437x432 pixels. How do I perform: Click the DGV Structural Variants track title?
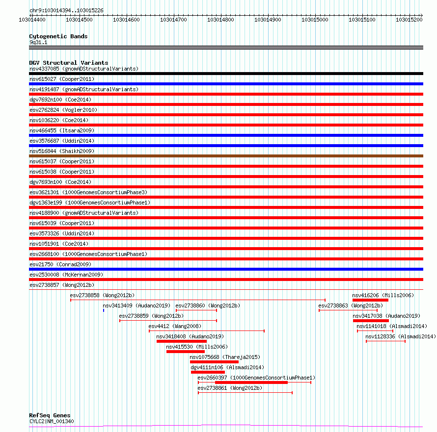pyautogui.click(x=69, y=63)
